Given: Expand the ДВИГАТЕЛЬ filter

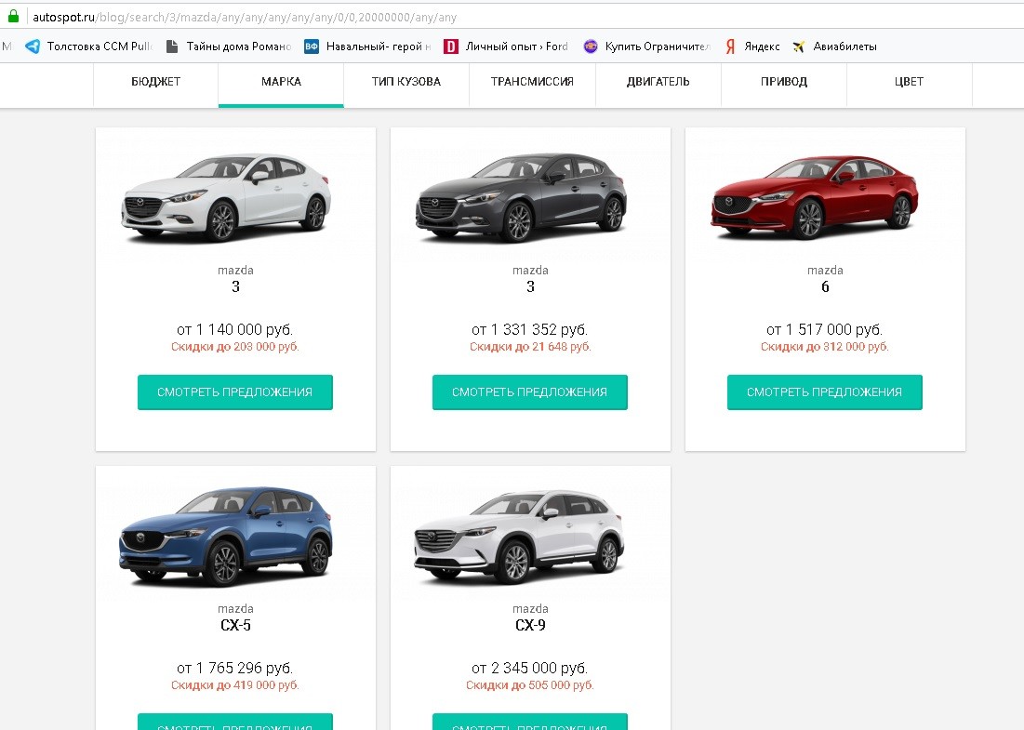Looking at the screenshot, I should [x=658, y=82].
